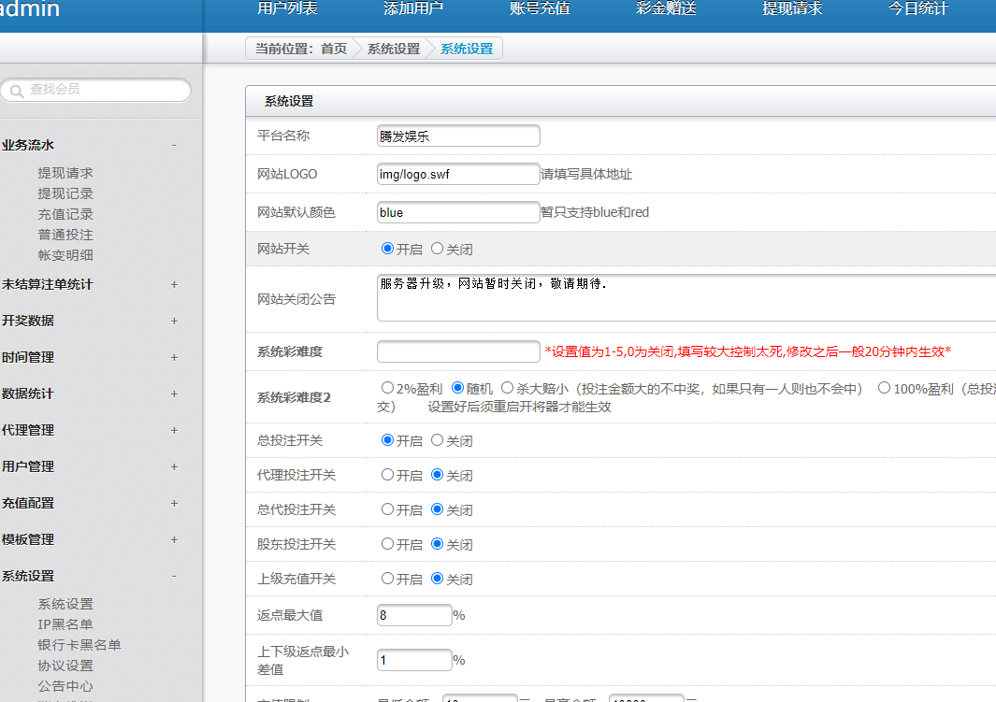Open 充值记录 in the sidebar

[x=65, y=214]
